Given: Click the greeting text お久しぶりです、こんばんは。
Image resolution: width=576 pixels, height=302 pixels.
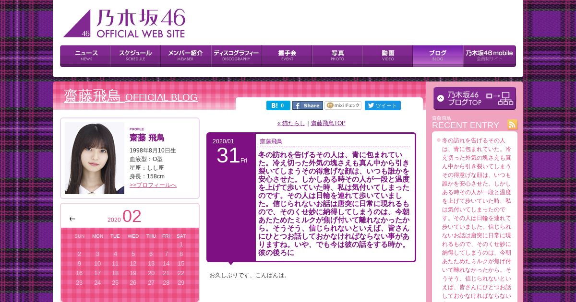Looking at the screenshot, I should pyautogui.click(x=248, y=275).
